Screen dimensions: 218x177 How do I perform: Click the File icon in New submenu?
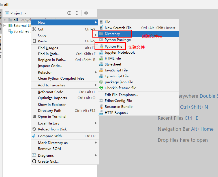[x=101, y=22]
